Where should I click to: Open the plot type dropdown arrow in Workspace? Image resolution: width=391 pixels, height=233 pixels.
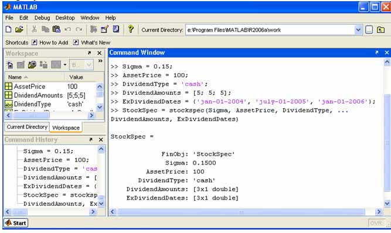(x=65, y=65)
